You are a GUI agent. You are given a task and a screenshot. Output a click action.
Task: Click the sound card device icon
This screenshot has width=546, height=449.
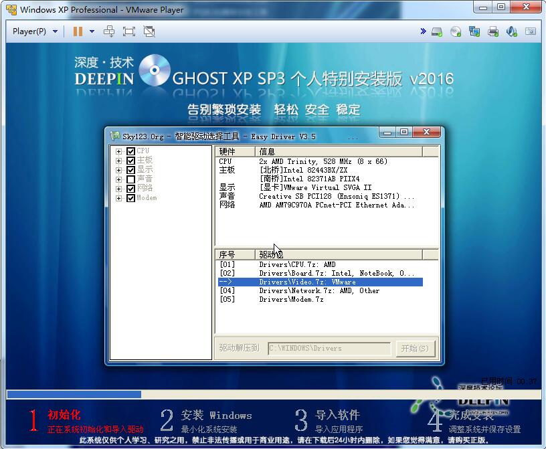pos(512,31)
